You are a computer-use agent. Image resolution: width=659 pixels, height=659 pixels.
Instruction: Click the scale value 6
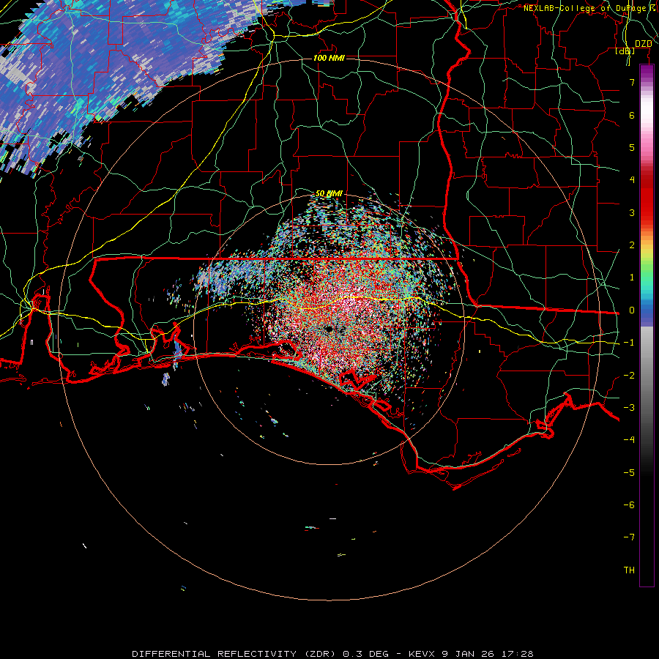[632, 115]
